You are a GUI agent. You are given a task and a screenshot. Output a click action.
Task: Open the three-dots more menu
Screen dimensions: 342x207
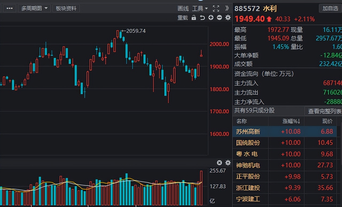9,9
